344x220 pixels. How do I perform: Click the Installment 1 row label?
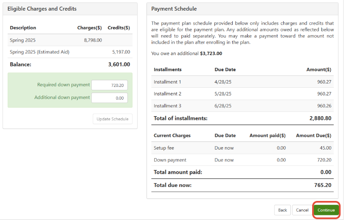(167, 82)
